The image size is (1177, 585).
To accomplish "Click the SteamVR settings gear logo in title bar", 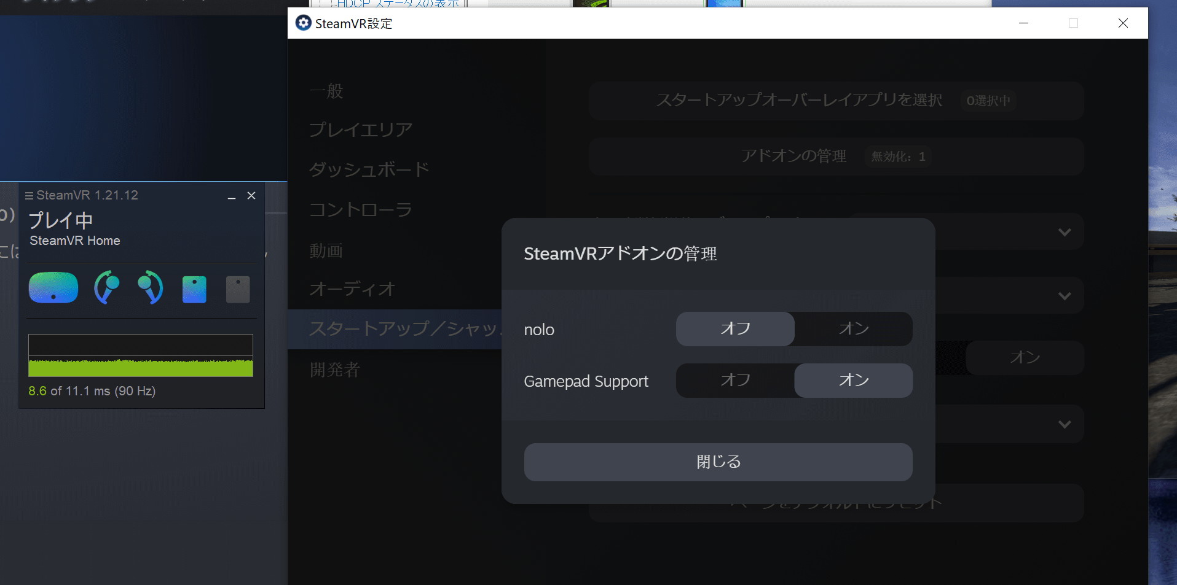I will click(x=303, y=23).
